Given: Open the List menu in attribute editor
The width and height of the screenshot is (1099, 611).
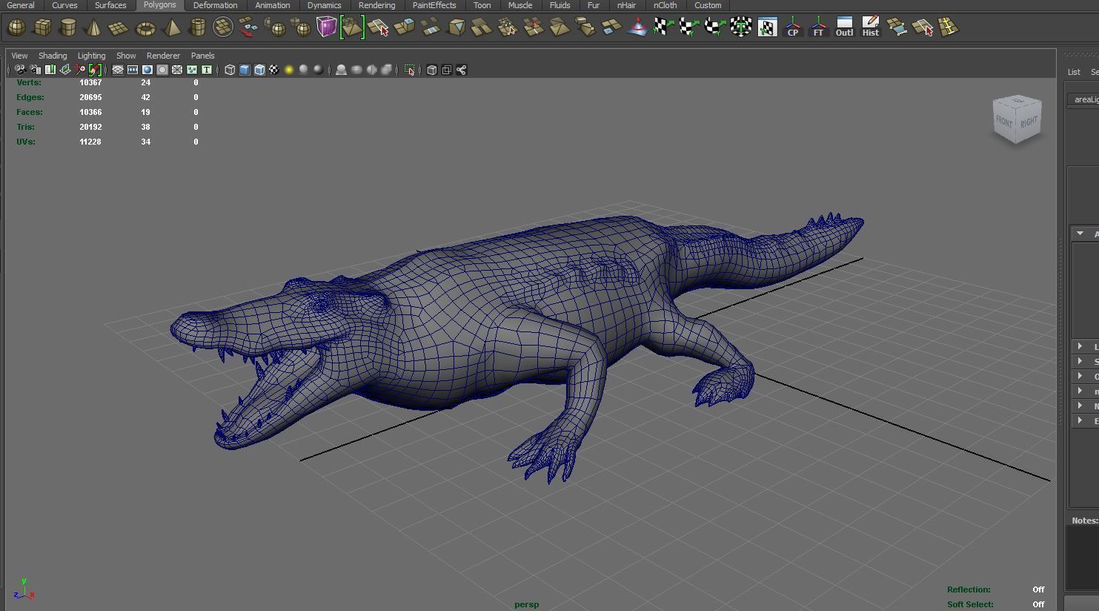Looking at the screenshot, I should pyautogui.click(x=1074, y=72).
